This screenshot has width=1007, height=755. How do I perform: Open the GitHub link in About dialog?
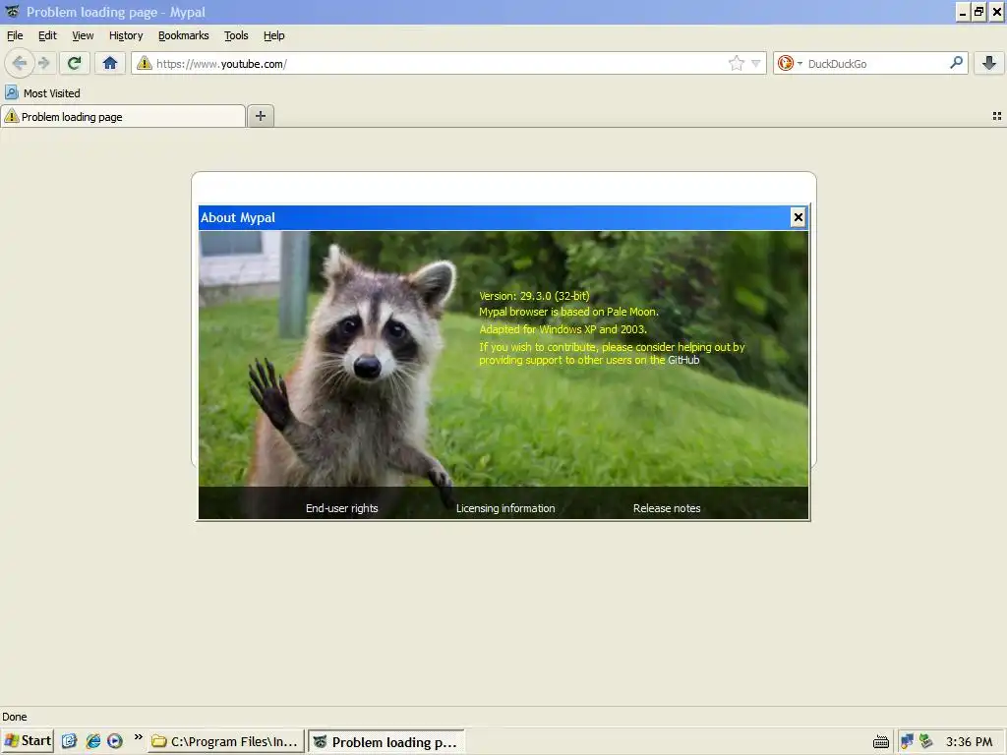683,360
